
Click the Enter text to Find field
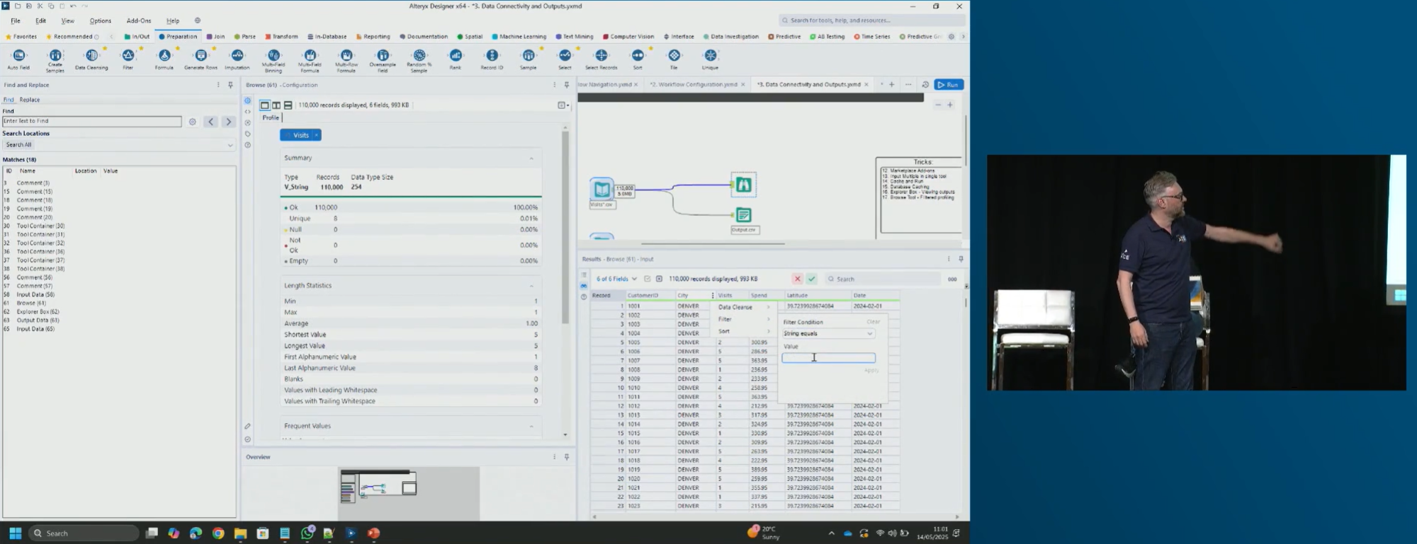pyautogui.click(x=92, y=122)
